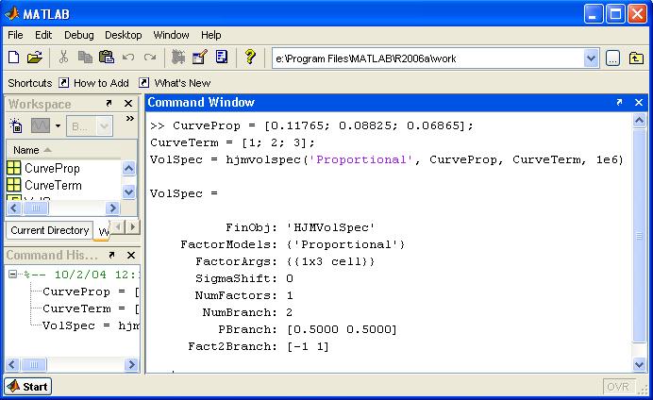Create a new workspace variable icon
This screenshot has width=653, height=400.
[x=16, y=125]
